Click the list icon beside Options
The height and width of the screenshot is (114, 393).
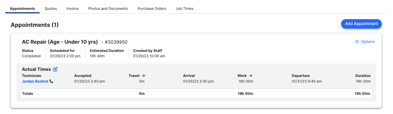pyautogui.click(x=357, y=42)
